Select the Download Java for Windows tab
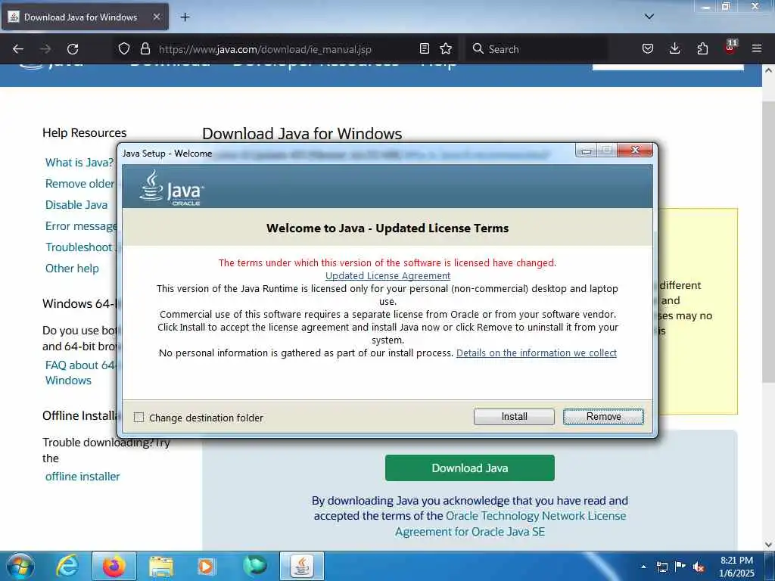This screenshot has height=581, width=775. 85,17
